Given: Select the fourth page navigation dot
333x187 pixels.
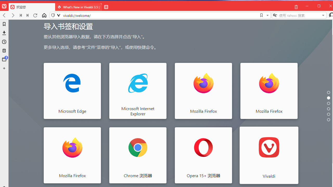Looking at the screenshot, I should pos(328,109).
